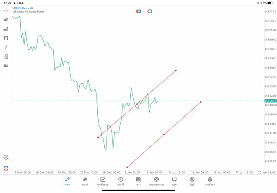Click the current price label 0.85067

click(x=270, y=101)
